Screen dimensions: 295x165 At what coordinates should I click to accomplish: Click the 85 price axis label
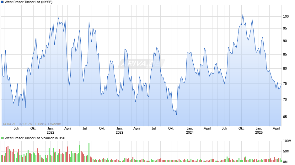[285, 54]
